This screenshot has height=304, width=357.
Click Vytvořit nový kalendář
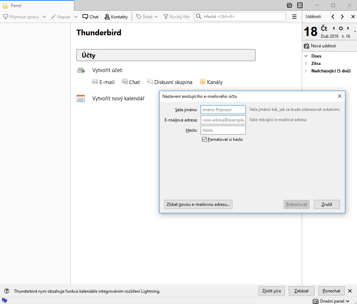click(x=119, y=99)
